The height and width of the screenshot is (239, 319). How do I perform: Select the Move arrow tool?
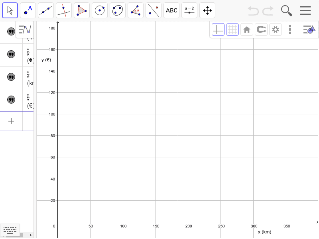pyautogui.click(x=10, y=10)
